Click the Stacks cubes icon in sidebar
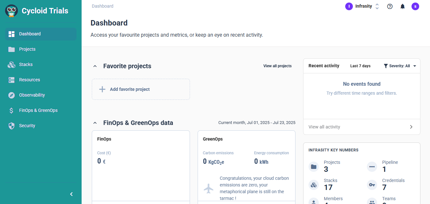This screenshot has width=430, height=204. 11,64
